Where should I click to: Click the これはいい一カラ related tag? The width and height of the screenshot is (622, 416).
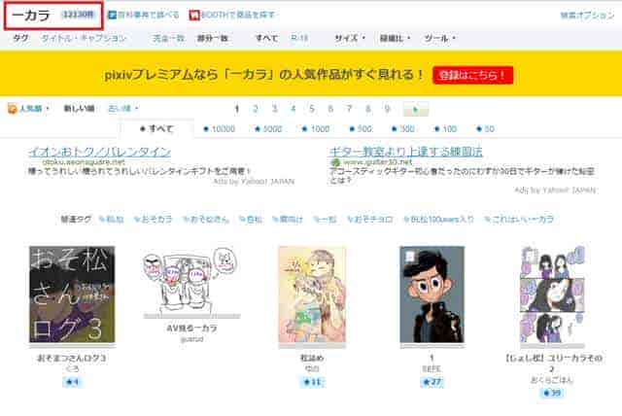click(x=519, y=220)
